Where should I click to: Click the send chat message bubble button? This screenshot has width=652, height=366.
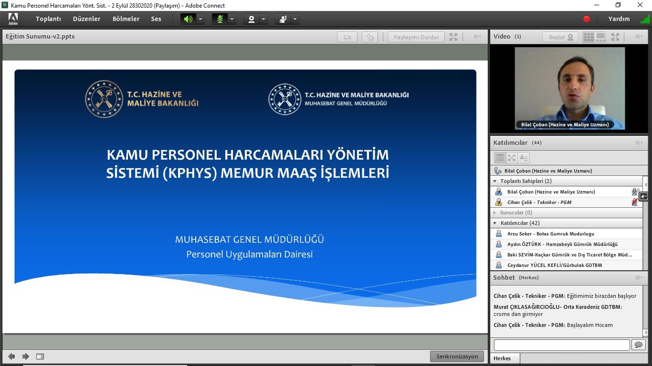point(638,345)
